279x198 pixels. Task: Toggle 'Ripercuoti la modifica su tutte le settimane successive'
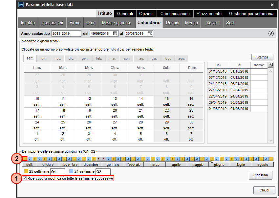coord(25,178)
